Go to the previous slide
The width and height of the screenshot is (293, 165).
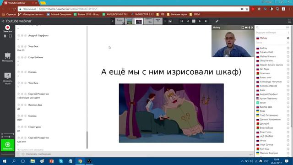coord(188,21)
